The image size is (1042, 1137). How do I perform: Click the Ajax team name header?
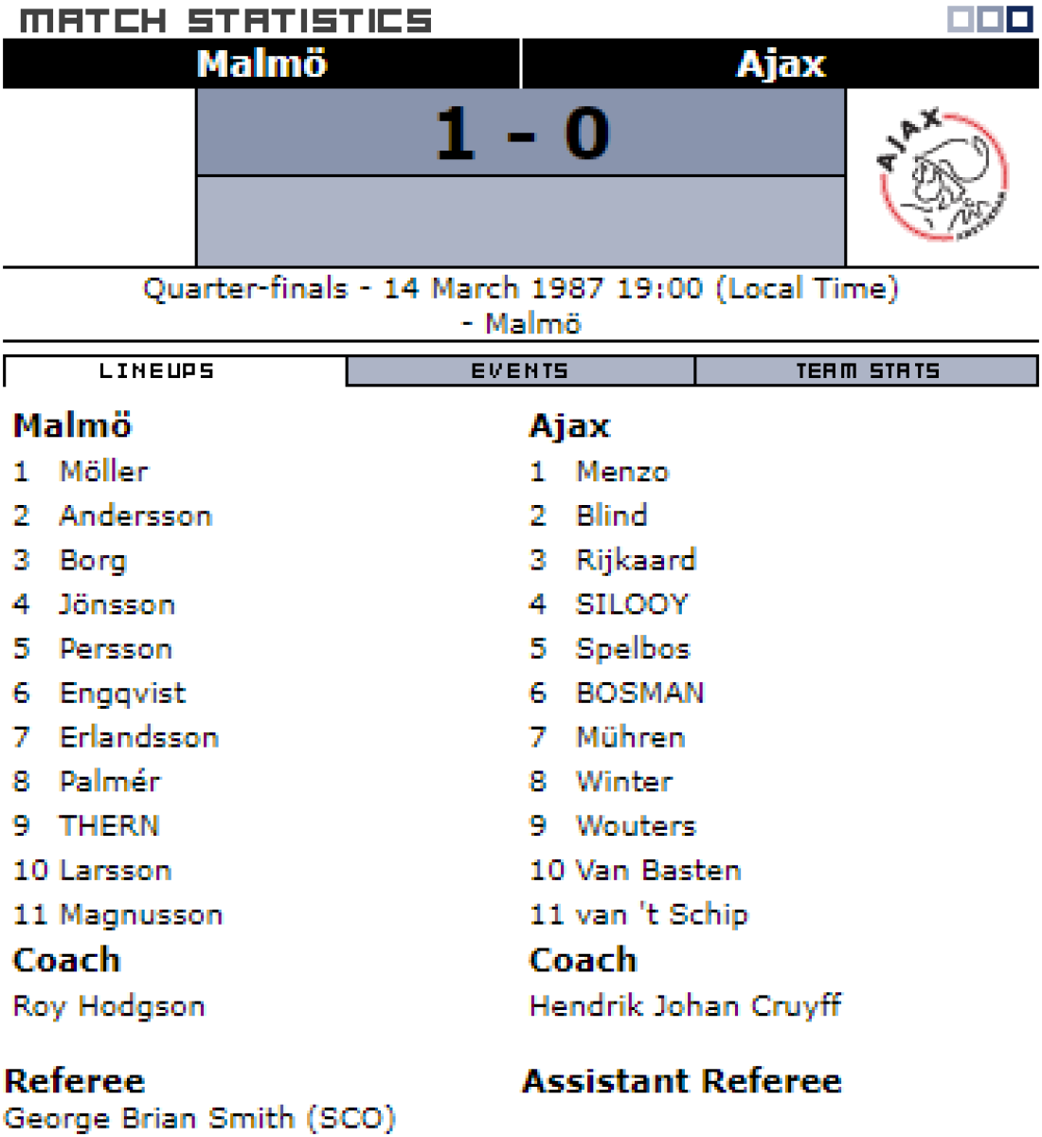pyautogui.click(x=781, y=63)
